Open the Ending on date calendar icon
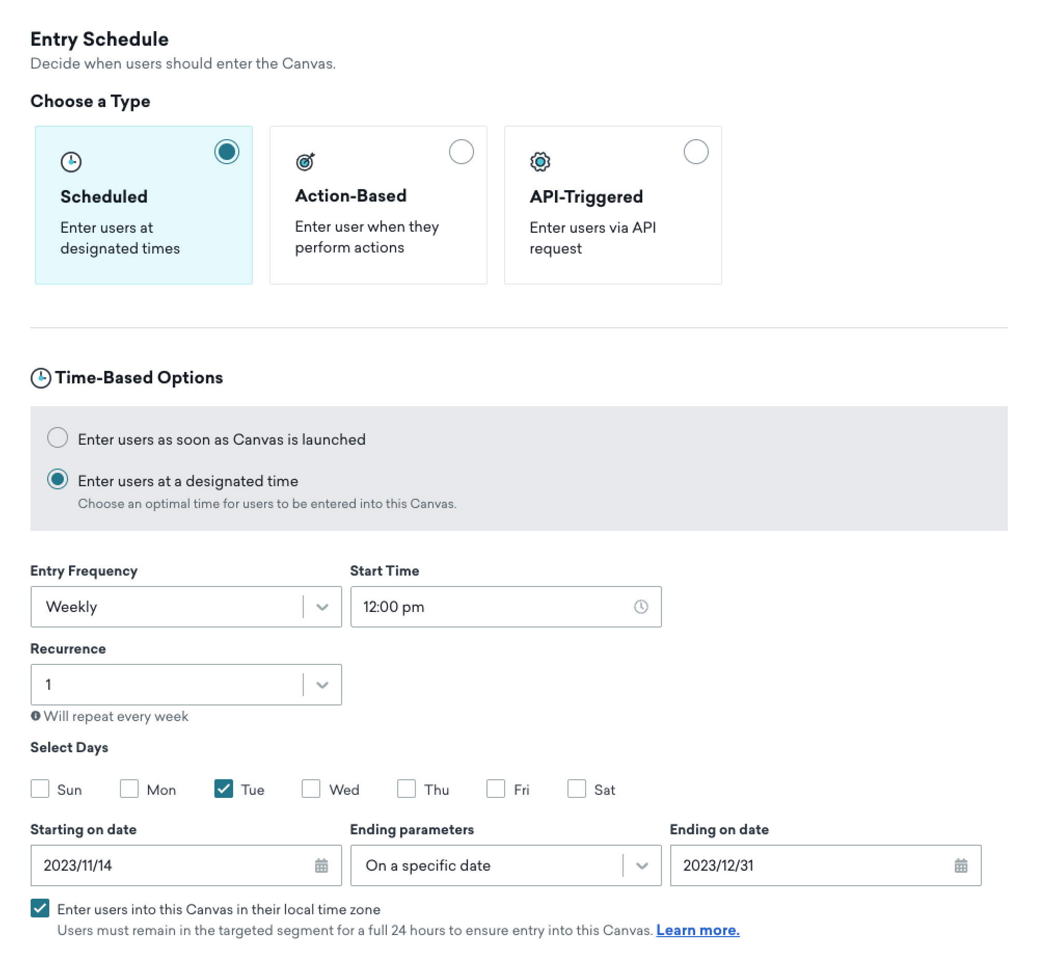Screen dimensions: 1042x960 pyautogui.click(x=960, y=865)
